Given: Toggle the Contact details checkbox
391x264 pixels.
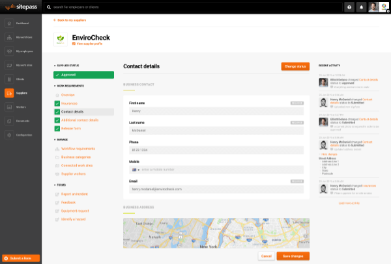Looking at the screenshot, I should pyautogui.click(x=57, y=112).
